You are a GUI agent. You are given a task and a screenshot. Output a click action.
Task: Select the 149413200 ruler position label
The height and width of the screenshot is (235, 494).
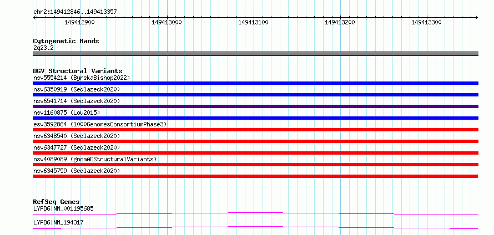340,22
